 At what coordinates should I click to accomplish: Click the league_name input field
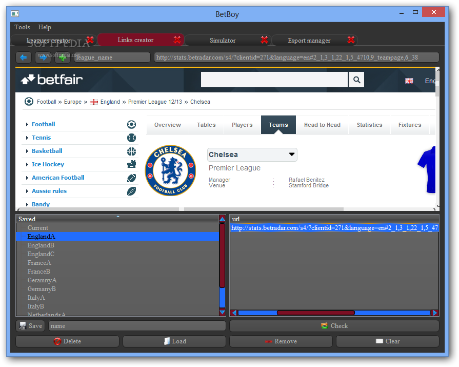(x=112, y=57)
